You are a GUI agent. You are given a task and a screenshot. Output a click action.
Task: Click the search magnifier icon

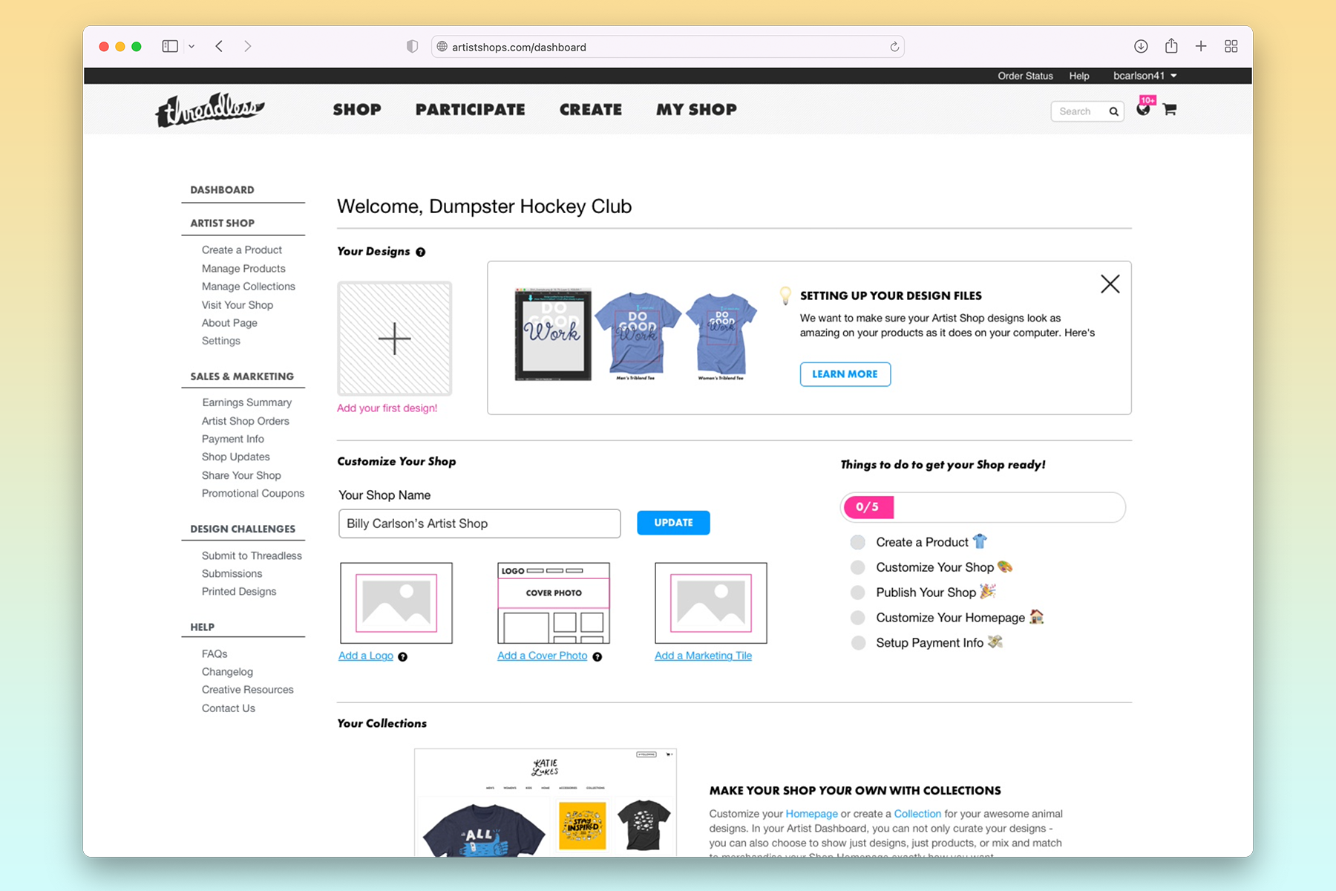click(1113, 111)
